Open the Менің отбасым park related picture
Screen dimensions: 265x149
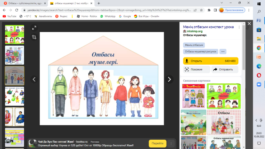pyautogui.click(x=194, y=122)
